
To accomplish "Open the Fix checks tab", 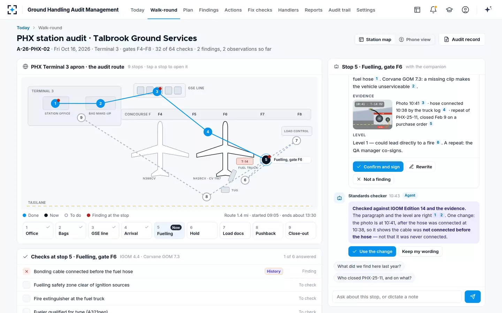I will click(x=260, y=10).
